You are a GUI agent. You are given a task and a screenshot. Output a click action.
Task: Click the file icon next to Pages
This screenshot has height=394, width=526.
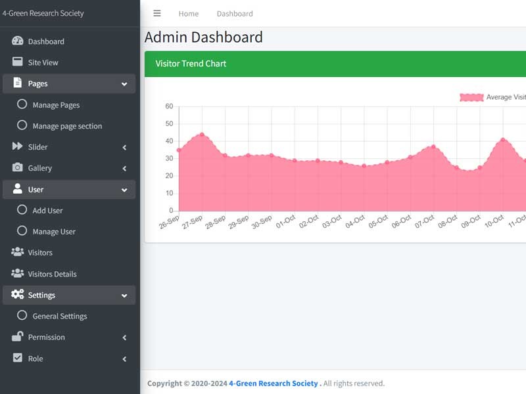click(16, 83)
